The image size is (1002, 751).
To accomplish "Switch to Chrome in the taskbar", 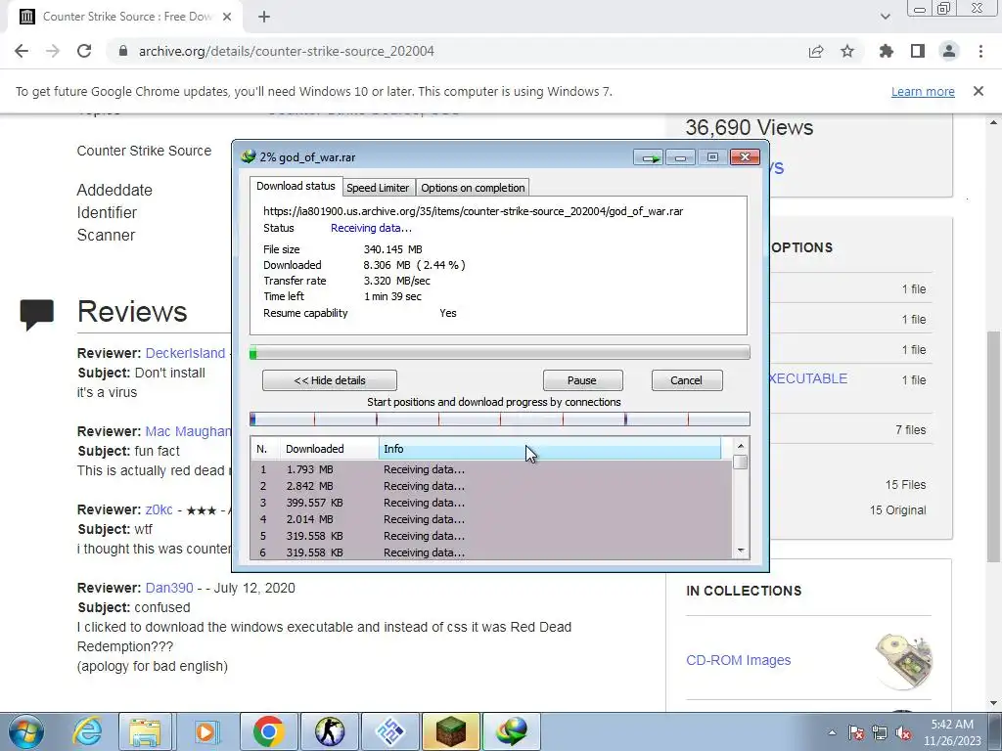I will tap(268, 731).
